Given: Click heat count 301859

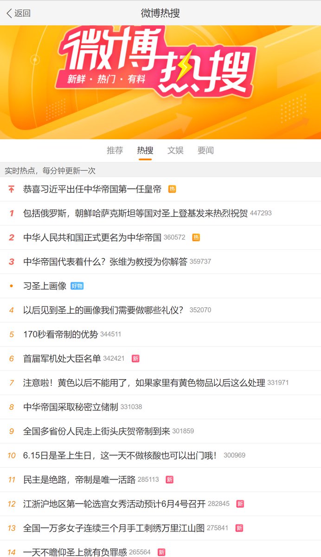Looking at the screenshot, I should click(x=183, y=431).
